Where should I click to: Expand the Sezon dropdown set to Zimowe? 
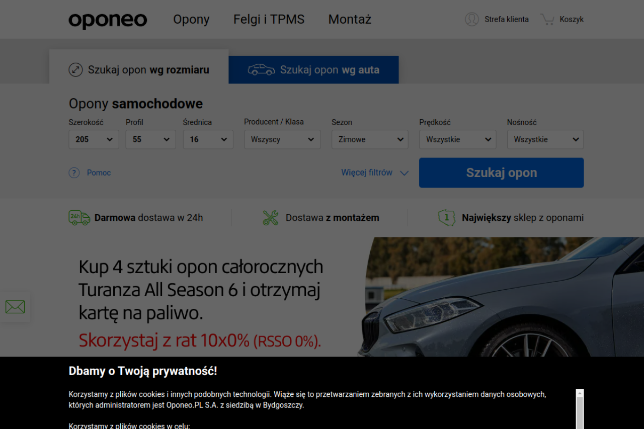[x=370, y=139]
